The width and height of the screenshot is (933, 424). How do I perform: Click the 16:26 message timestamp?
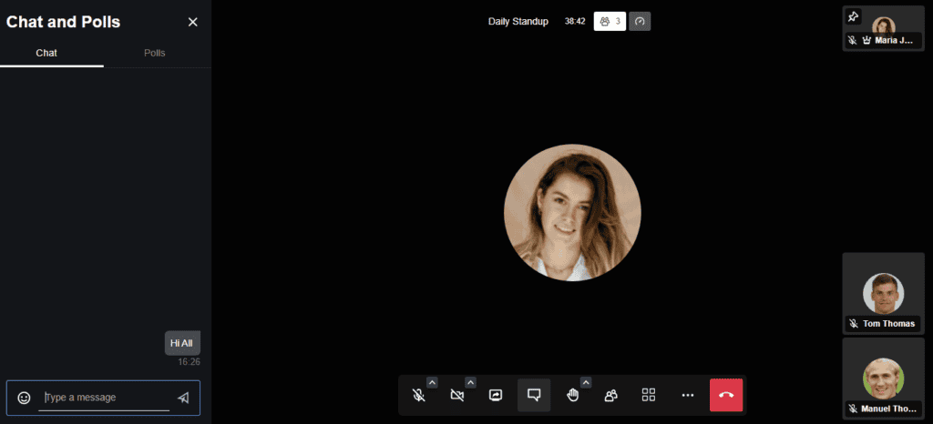[x=190, y=361]
